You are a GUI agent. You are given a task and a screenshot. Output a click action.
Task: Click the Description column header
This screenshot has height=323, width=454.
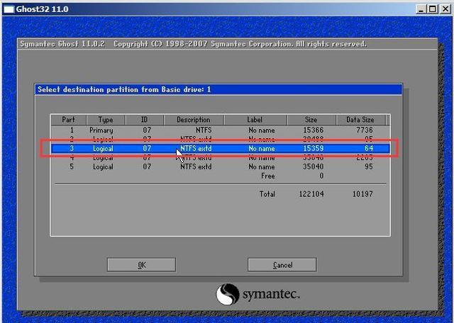194,120
